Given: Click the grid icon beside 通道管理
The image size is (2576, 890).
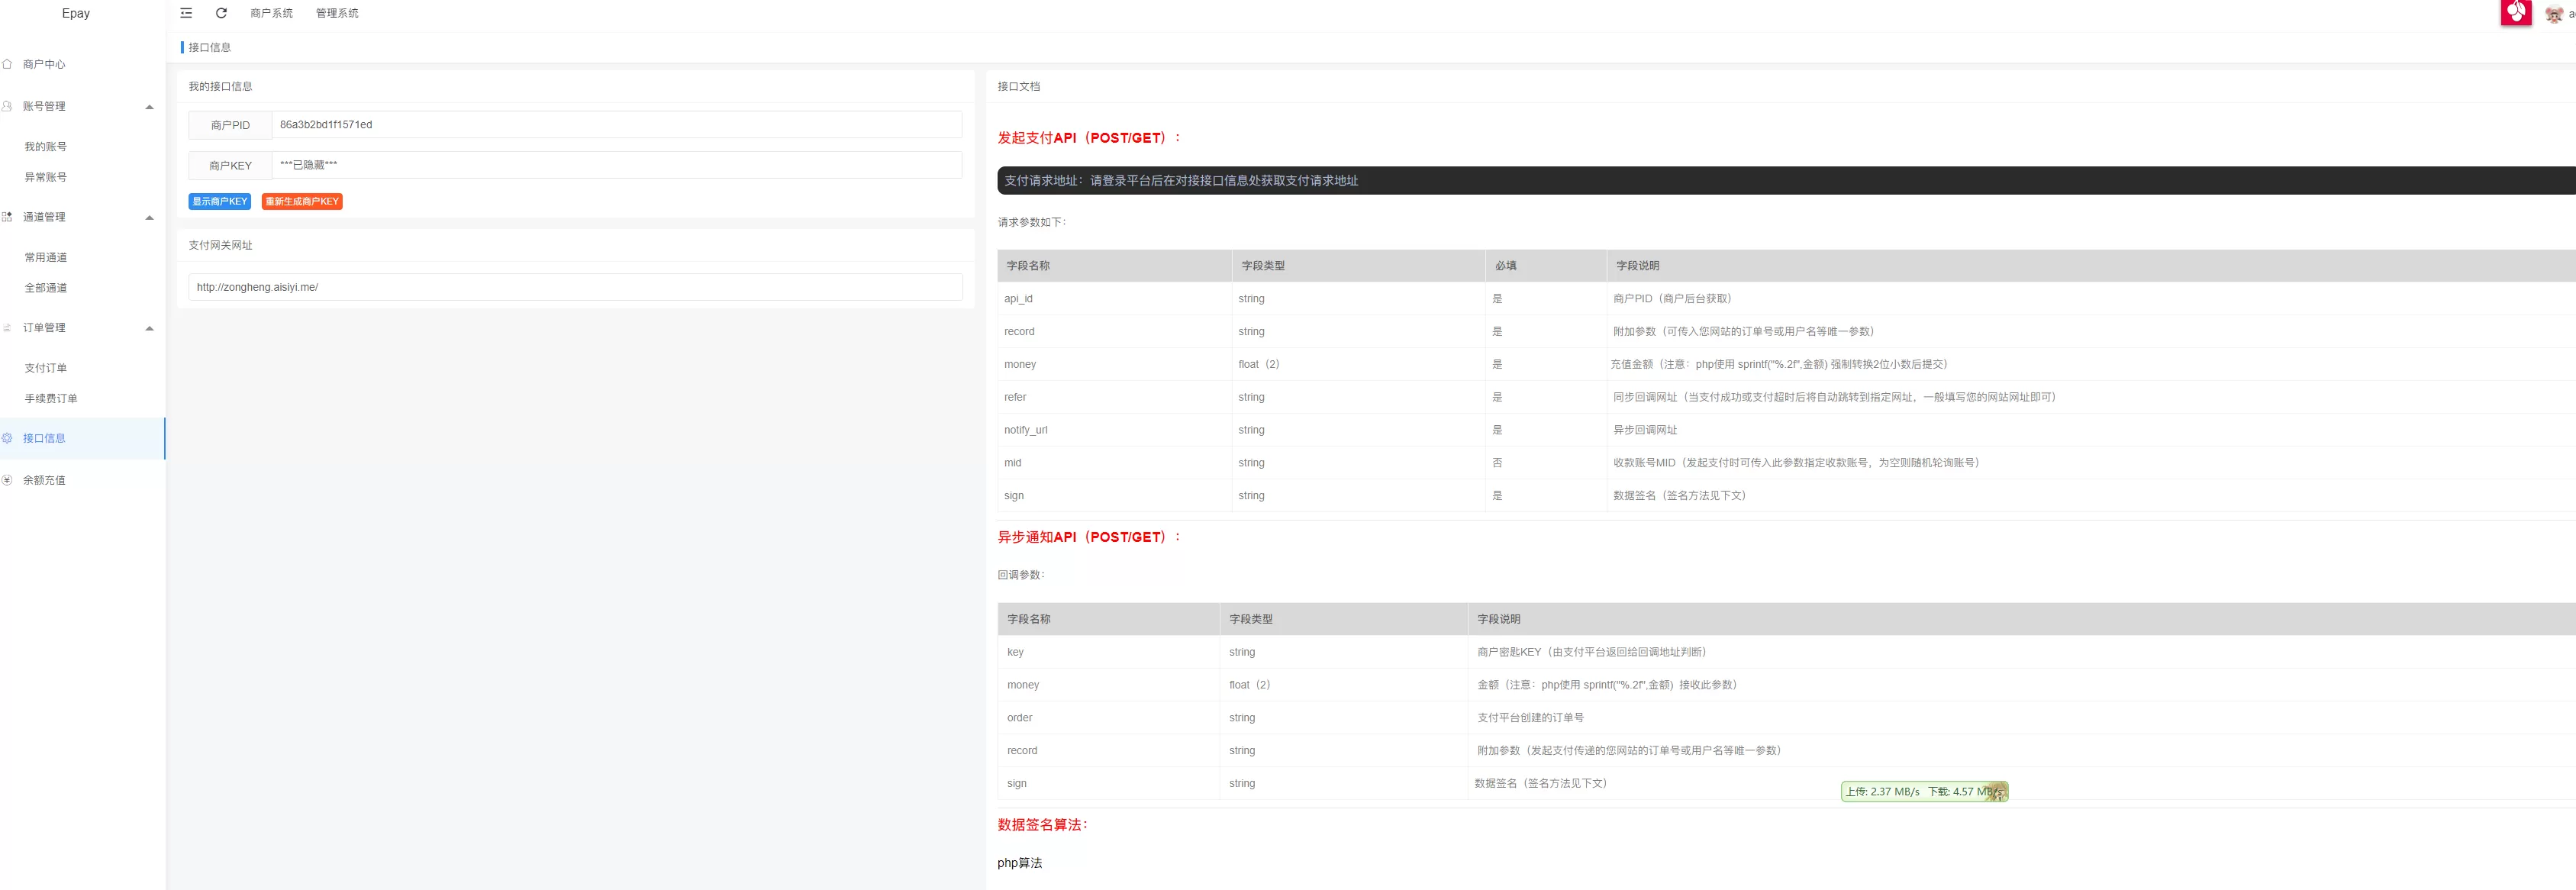Looking at the screenshot, I should (x=7, y=217).
